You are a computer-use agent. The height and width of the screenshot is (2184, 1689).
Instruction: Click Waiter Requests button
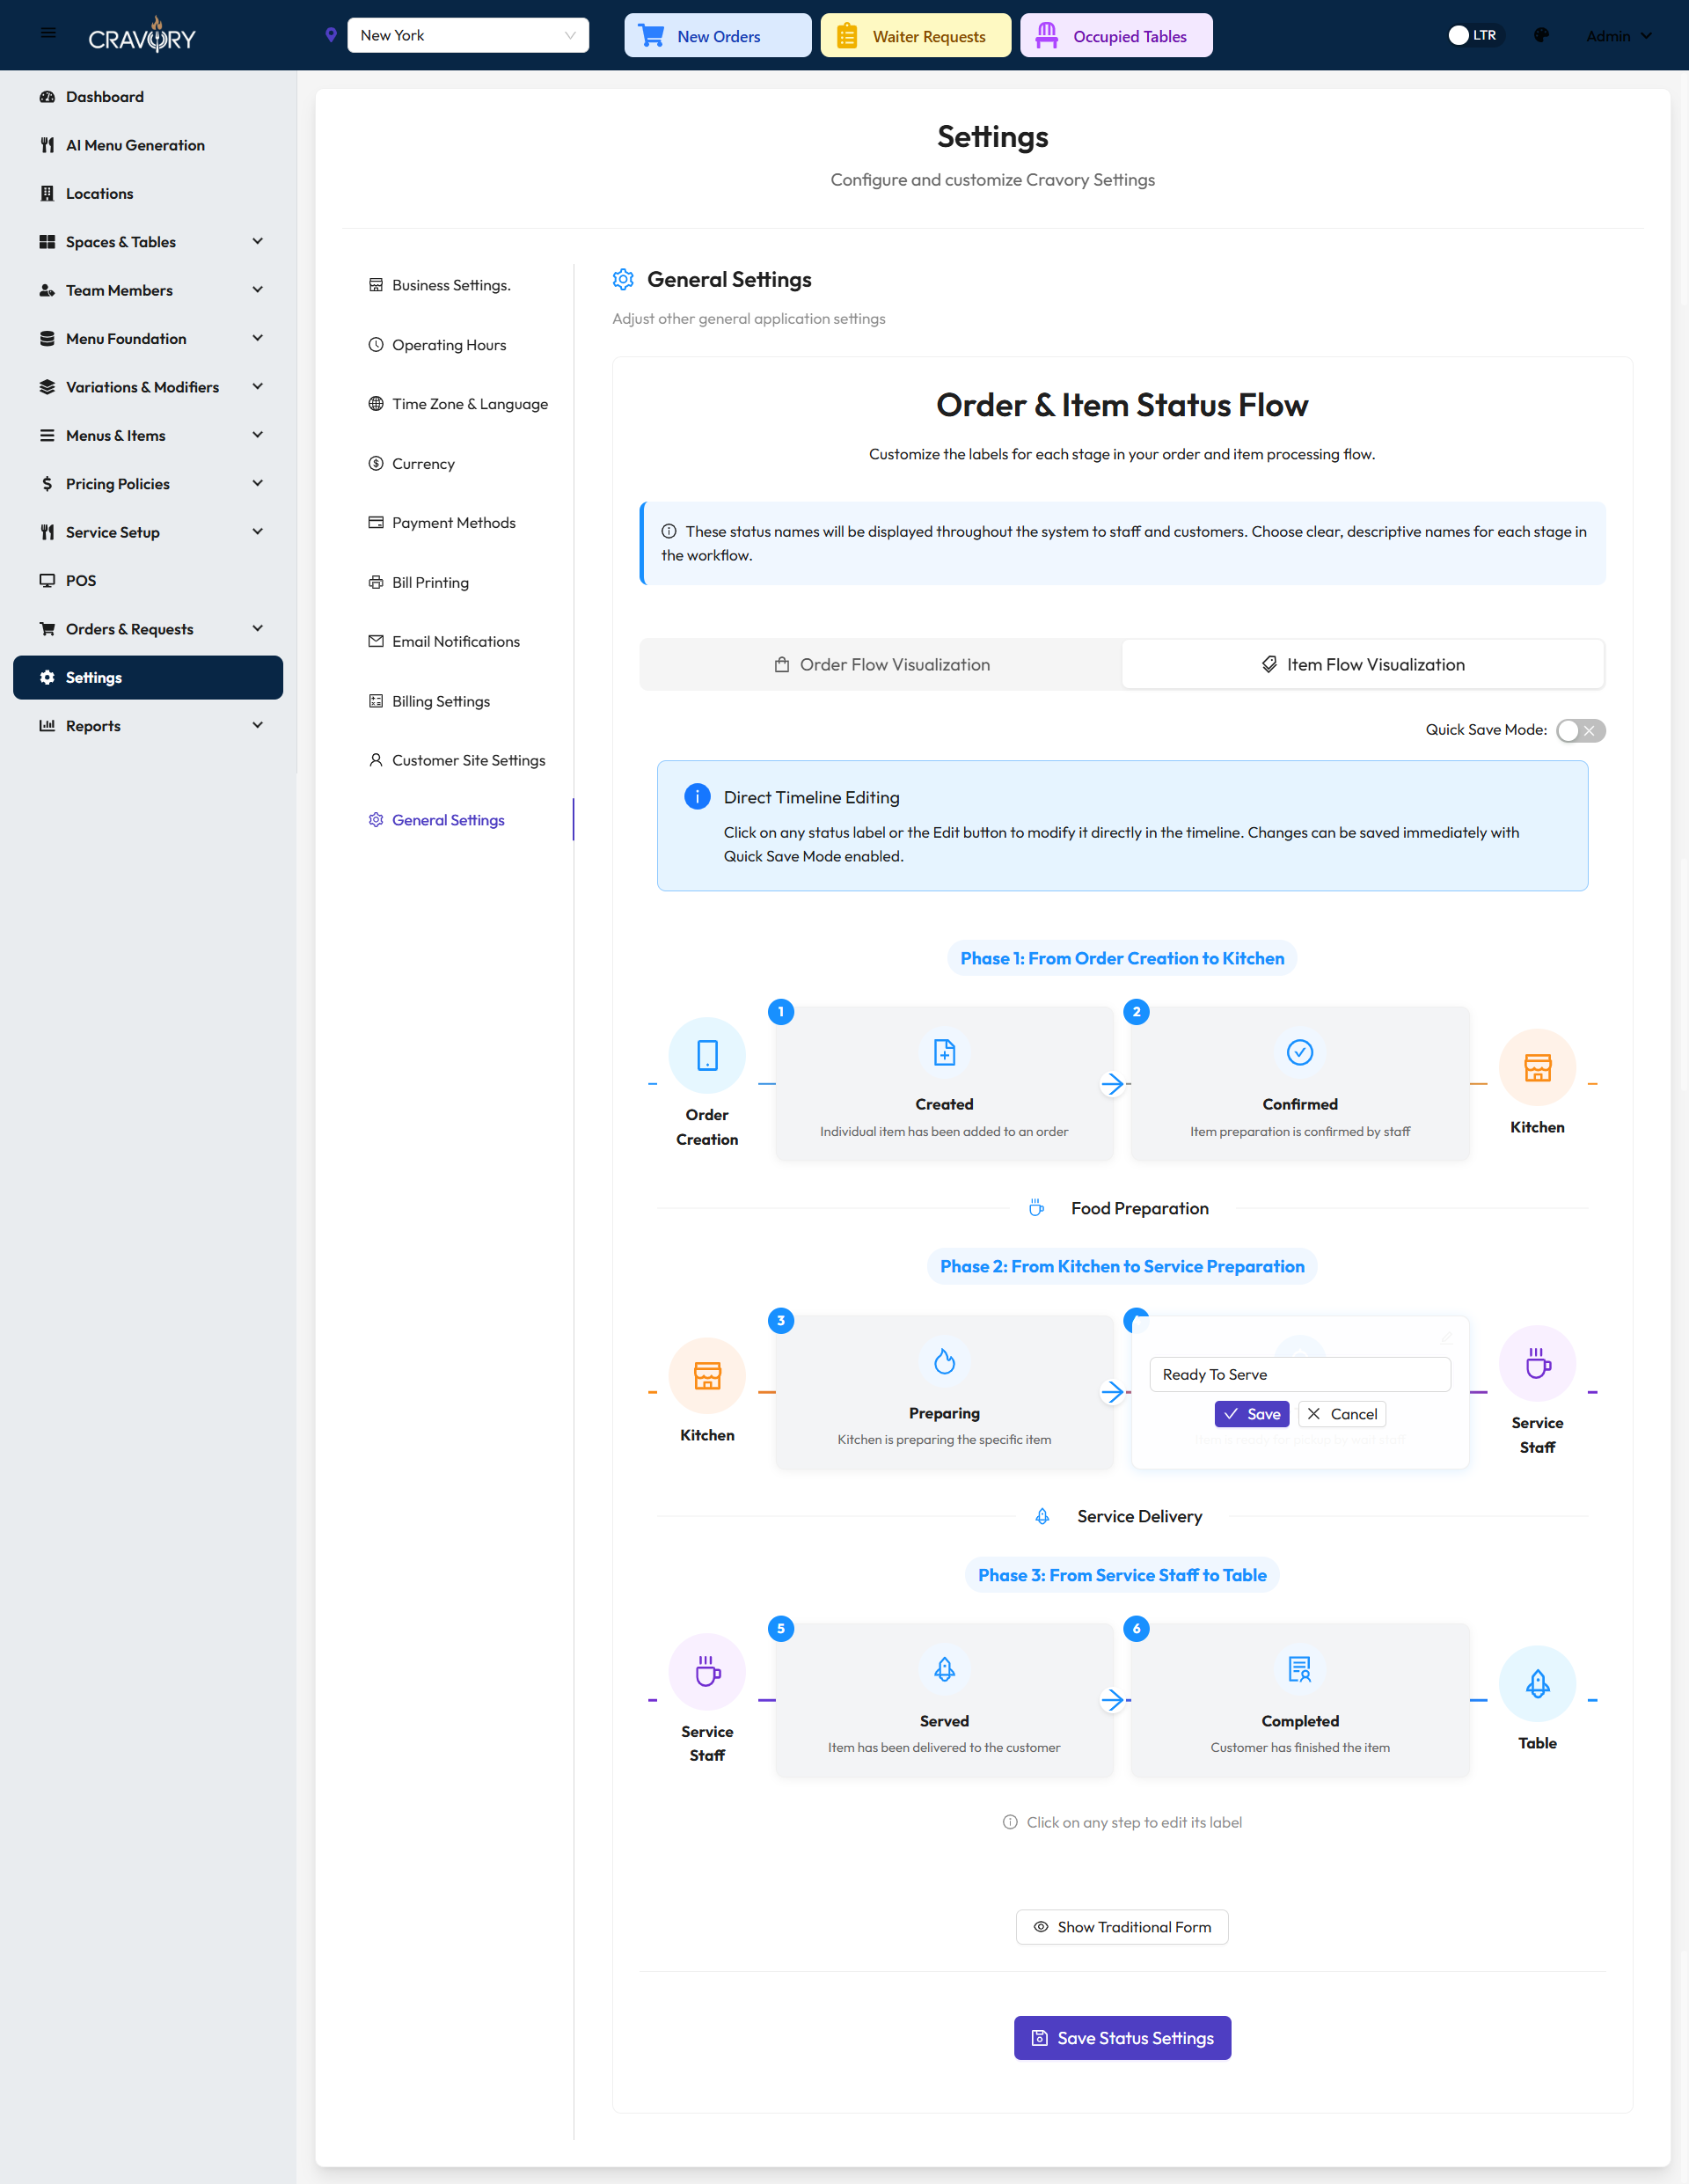click(915, 35)
